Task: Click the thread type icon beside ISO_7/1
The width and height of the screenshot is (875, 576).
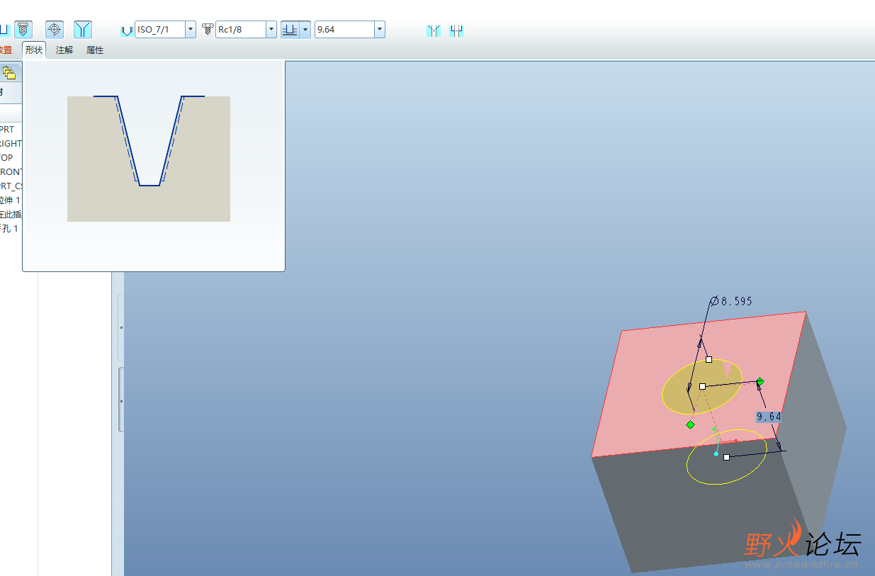Action: click(x=127, y=30)
